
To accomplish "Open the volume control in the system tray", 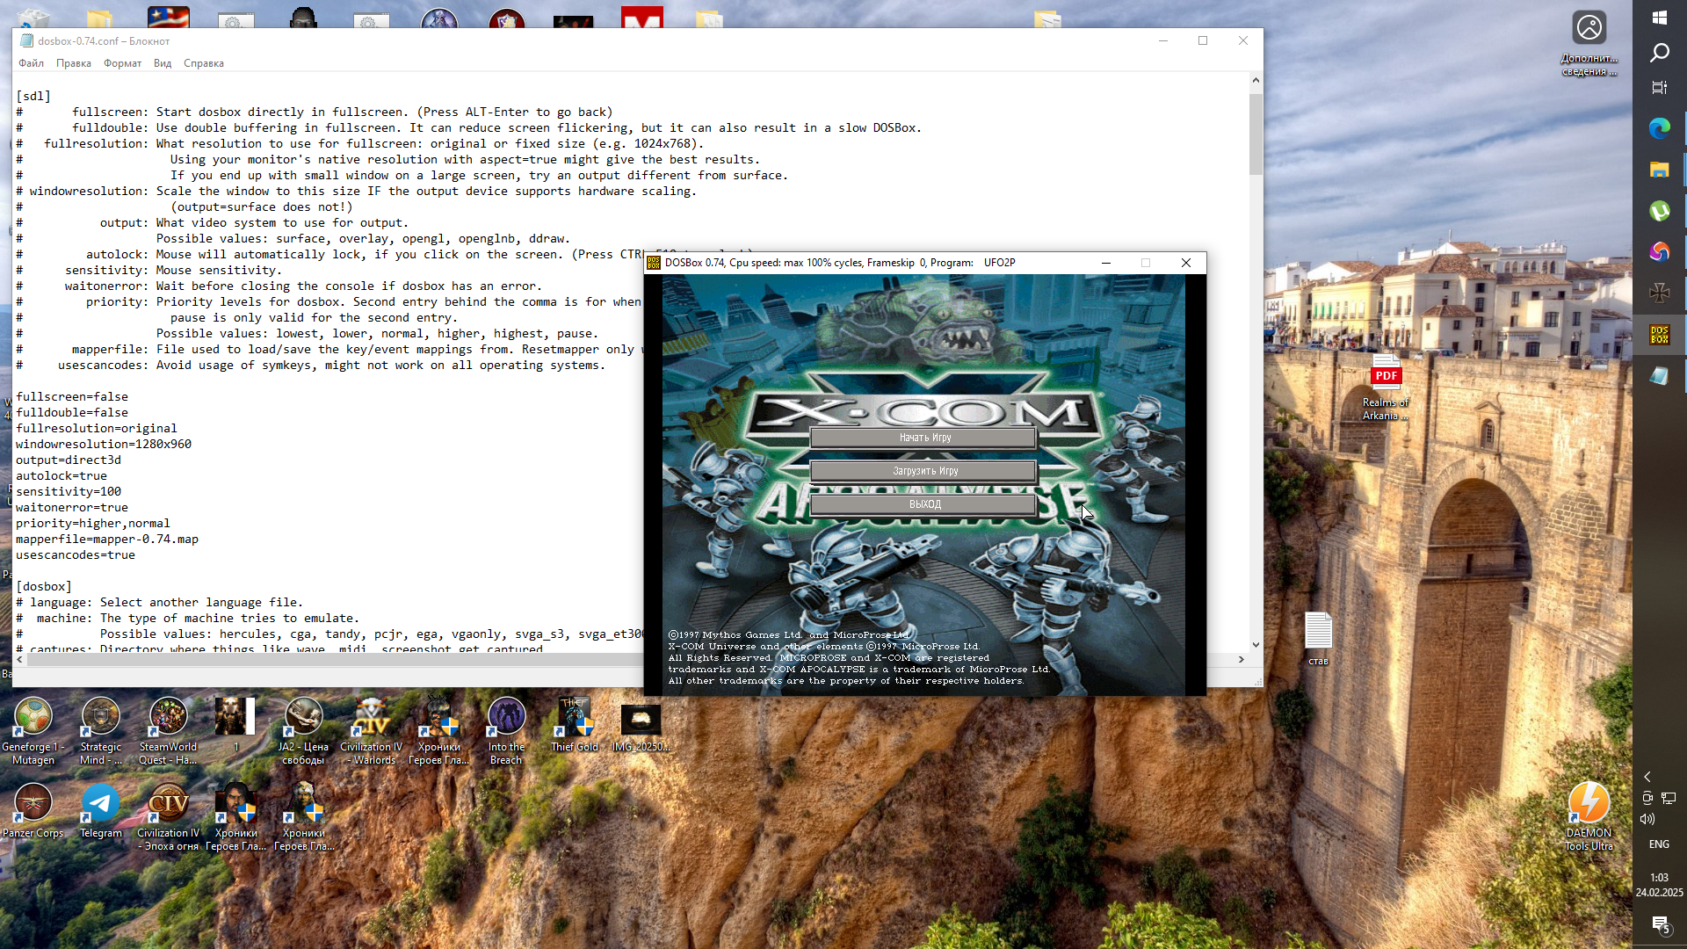I will [x=1647, y=819].
